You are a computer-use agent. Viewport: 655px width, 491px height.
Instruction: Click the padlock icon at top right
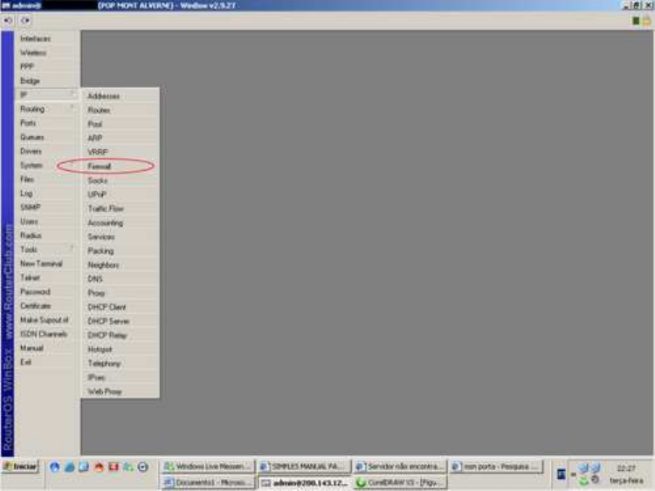pyautogui.click(x=646, y=20)
